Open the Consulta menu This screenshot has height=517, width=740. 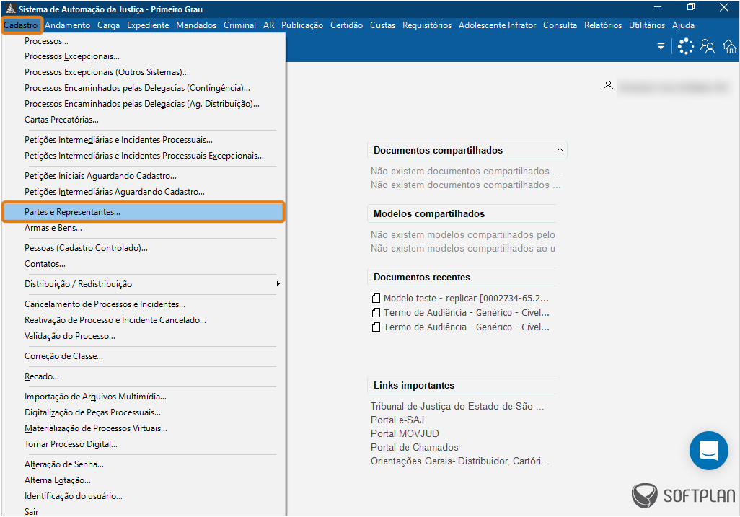[560, 25]
